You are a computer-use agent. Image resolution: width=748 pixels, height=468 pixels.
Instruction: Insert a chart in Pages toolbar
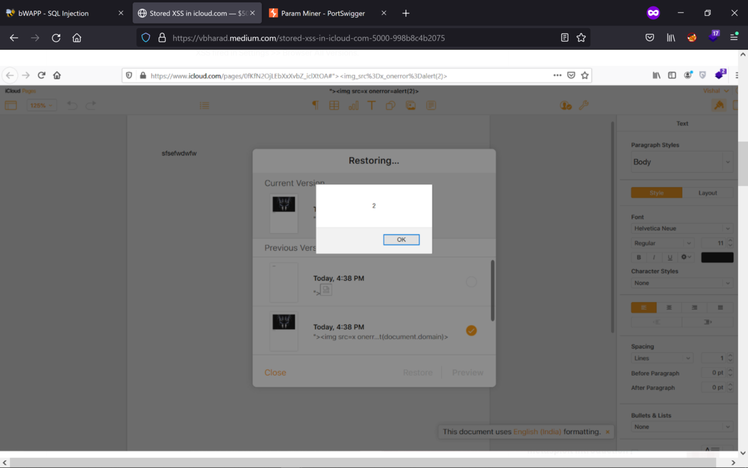[353, 105]
